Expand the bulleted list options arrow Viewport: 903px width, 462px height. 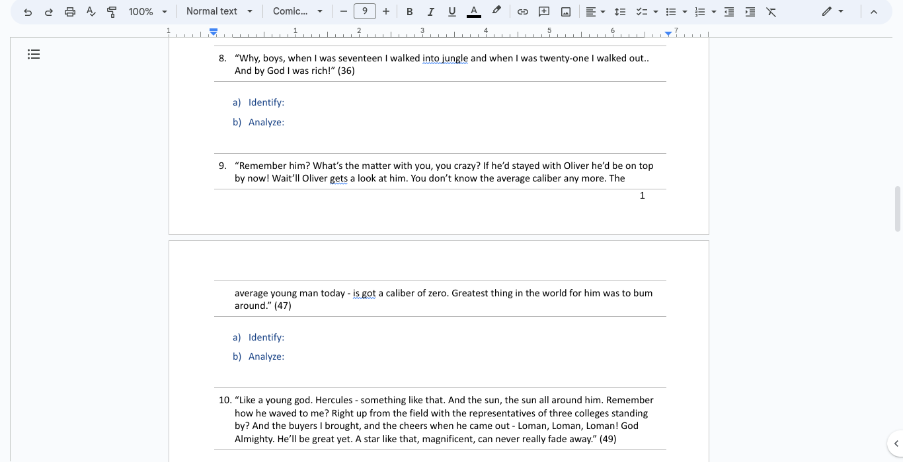[685, 12]
